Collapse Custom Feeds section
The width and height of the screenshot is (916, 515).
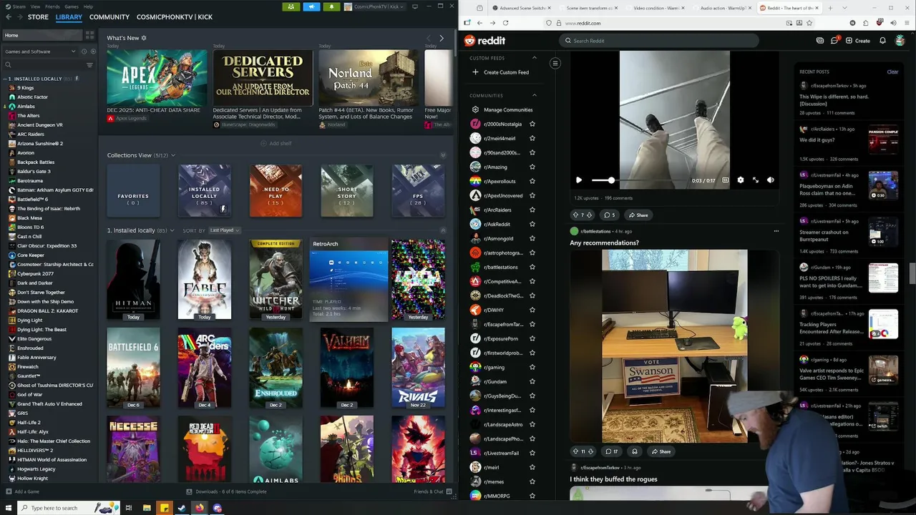[534, 58]
